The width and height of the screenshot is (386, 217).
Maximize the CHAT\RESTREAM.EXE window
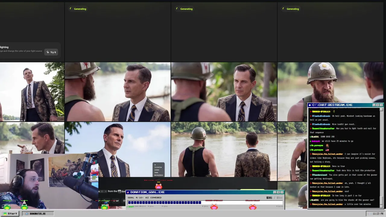tap(378, 105)
